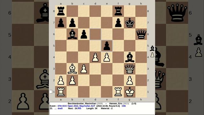Select the white queen on g3

click(130, 69)
